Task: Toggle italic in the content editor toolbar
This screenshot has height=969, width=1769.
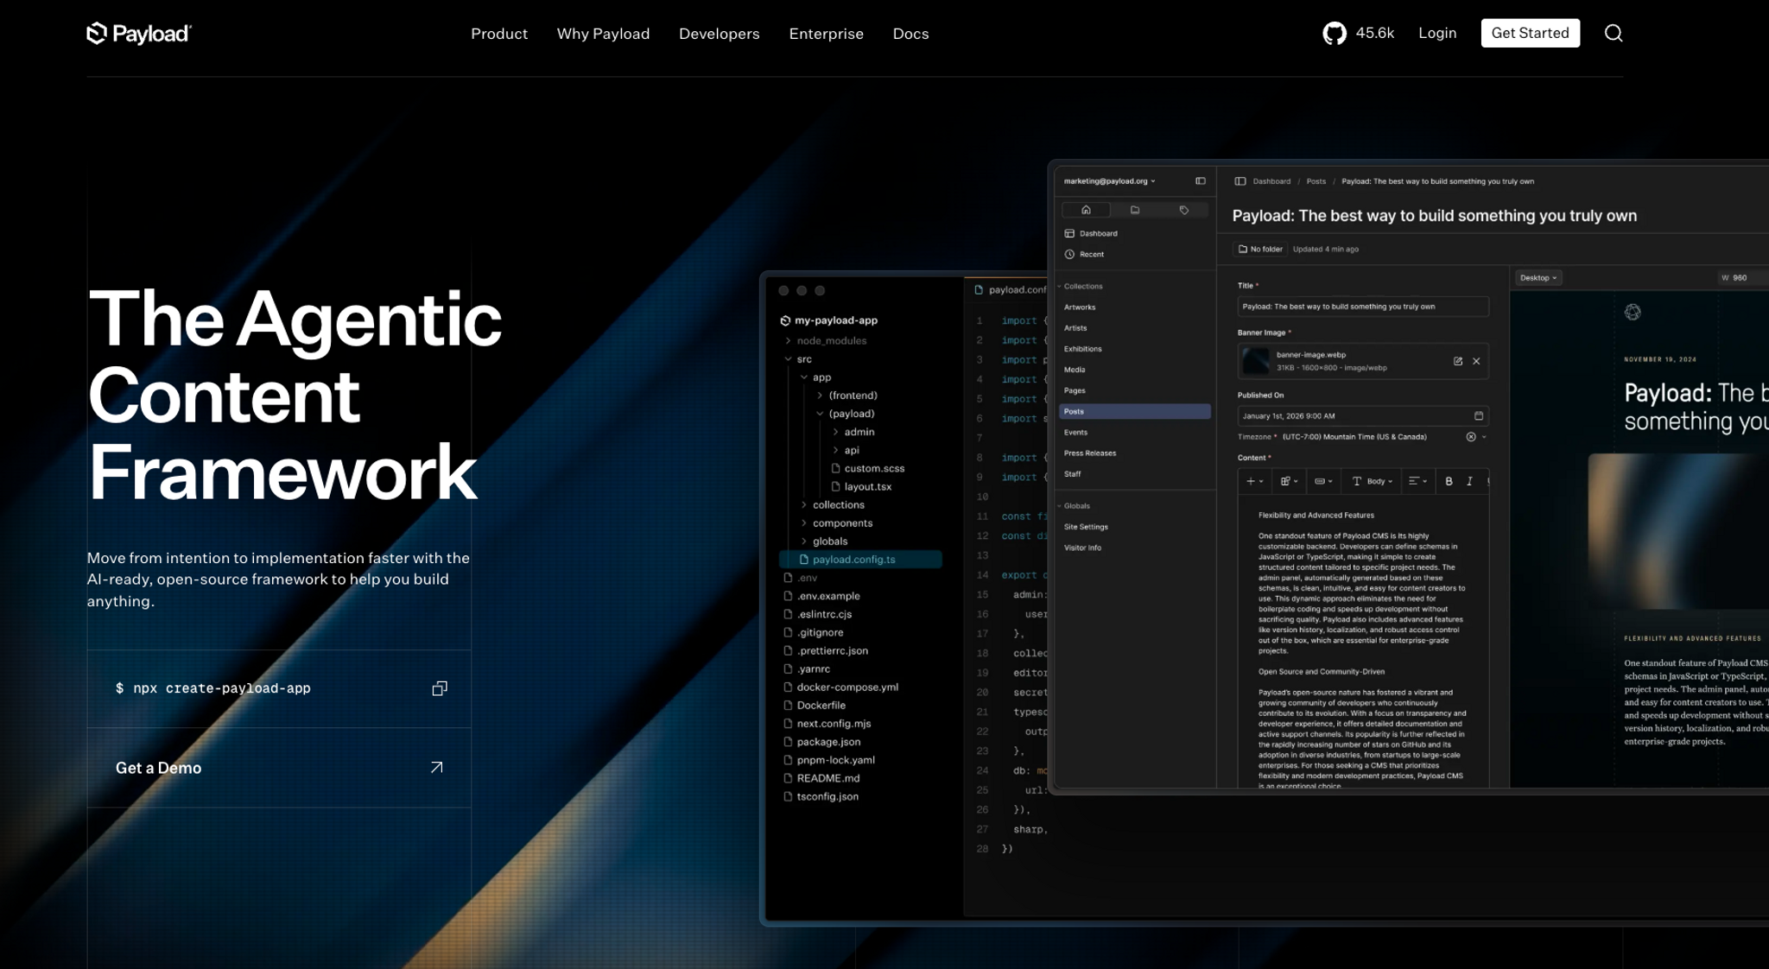Action: point(1469,482)
